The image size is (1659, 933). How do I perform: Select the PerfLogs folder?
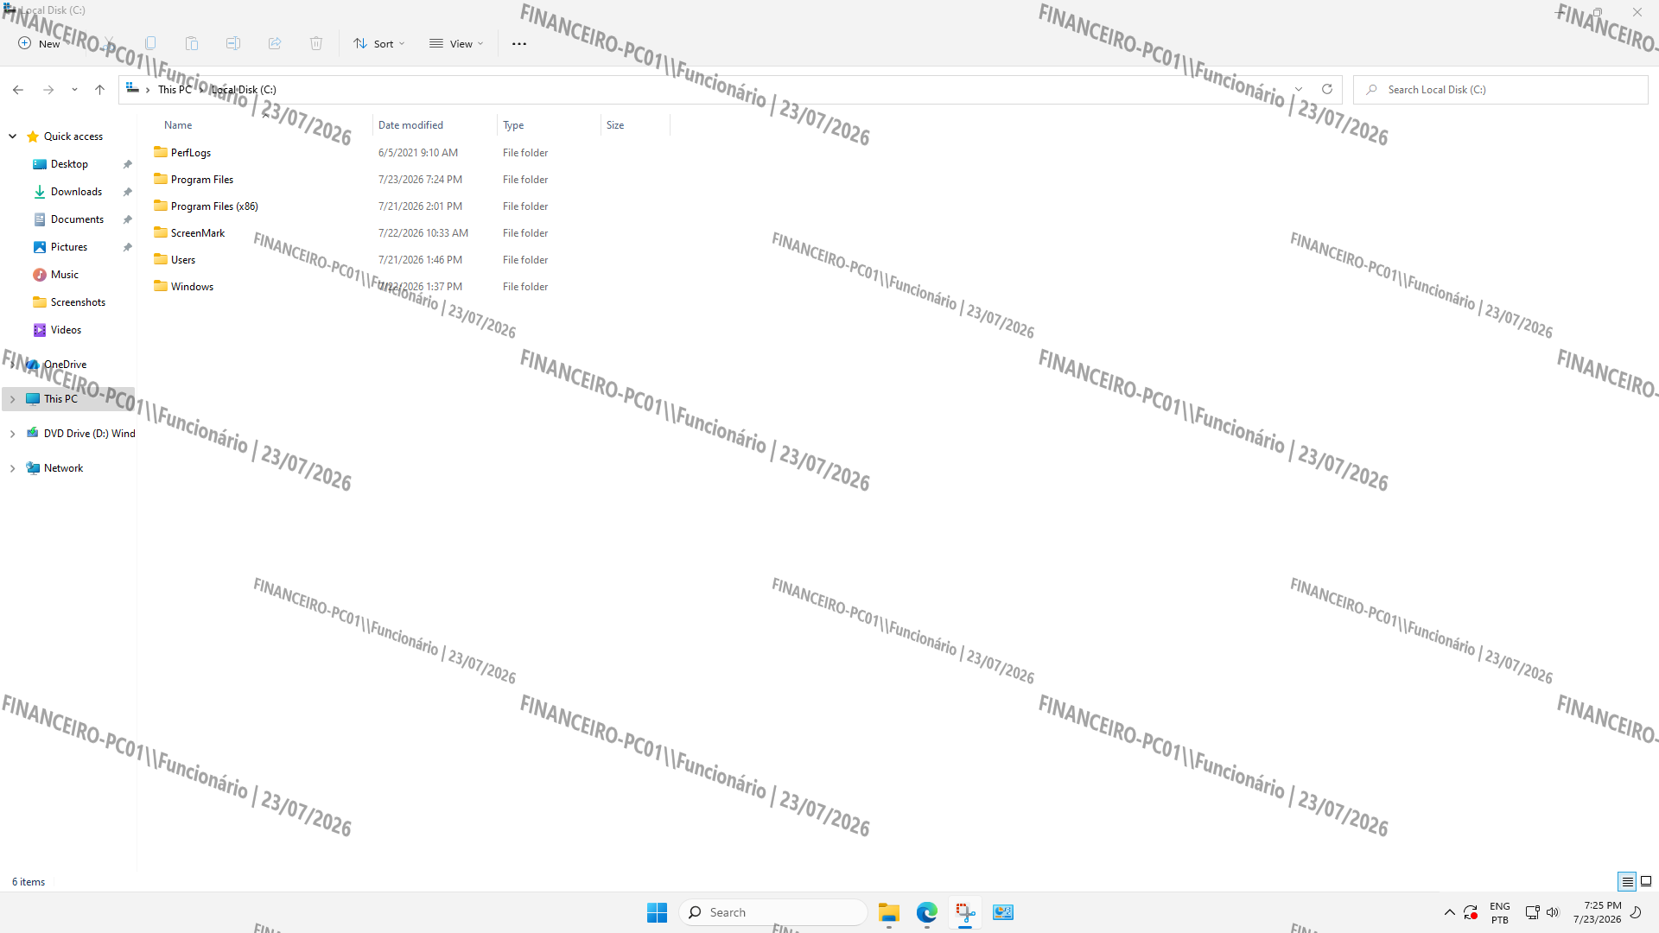click(x=190, y=153)
